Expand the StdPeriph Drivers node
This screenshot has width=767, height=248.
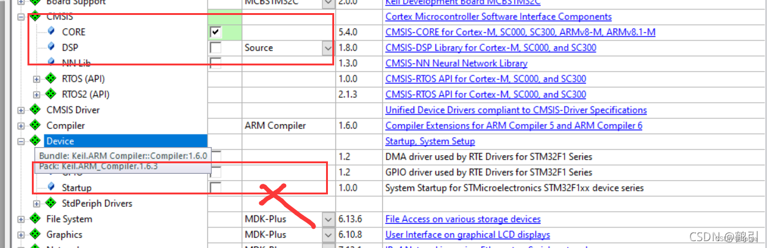point(37,203)
